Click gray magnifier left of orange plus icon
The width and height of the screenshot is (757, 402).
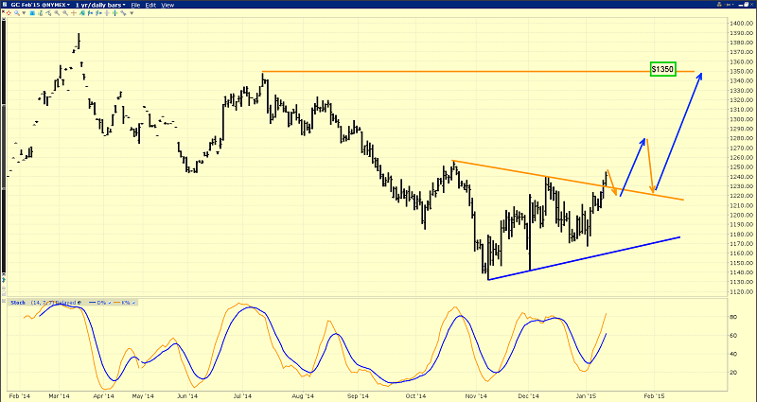[x=64, y=13]
